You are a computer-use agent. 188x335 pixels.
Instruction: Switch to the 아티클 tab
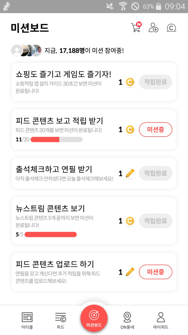[27, 320]
